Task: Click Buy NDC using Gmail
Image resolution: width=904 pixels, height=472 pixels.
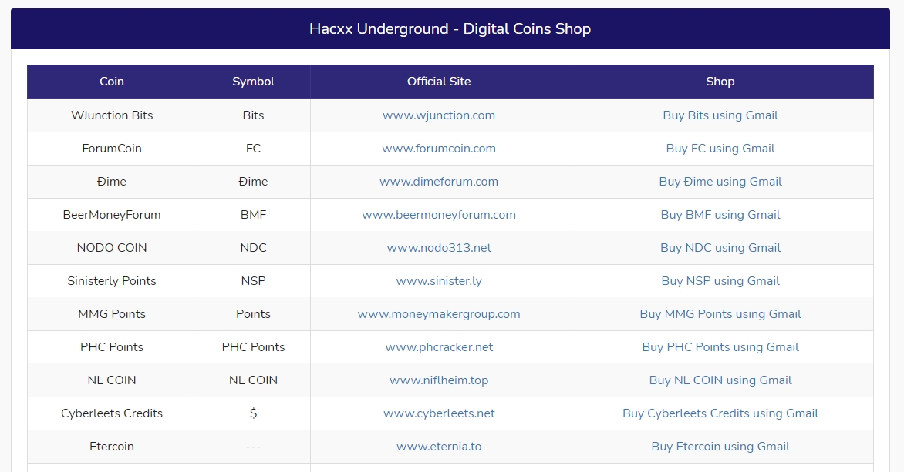Action: (x=720, y=247)
